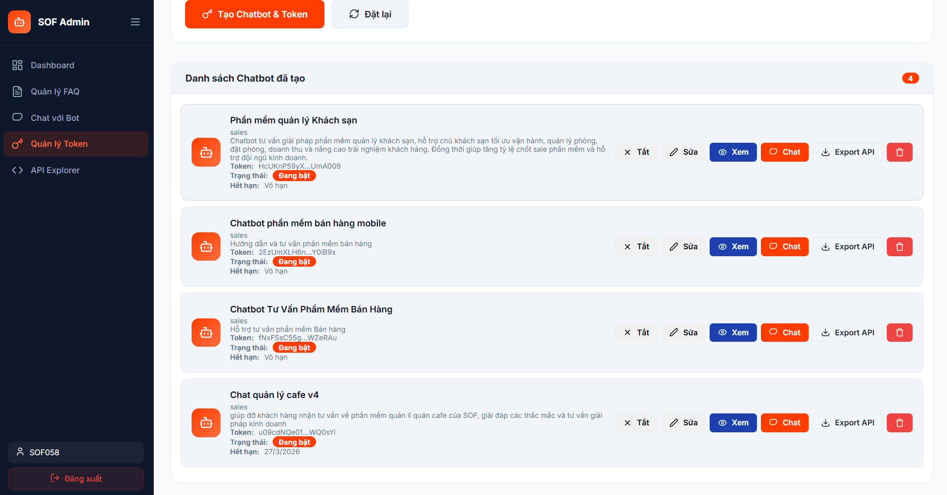
Task: Disable Phần mềm quản lý Khách sạn with Tắt
Action: (635, 152)
